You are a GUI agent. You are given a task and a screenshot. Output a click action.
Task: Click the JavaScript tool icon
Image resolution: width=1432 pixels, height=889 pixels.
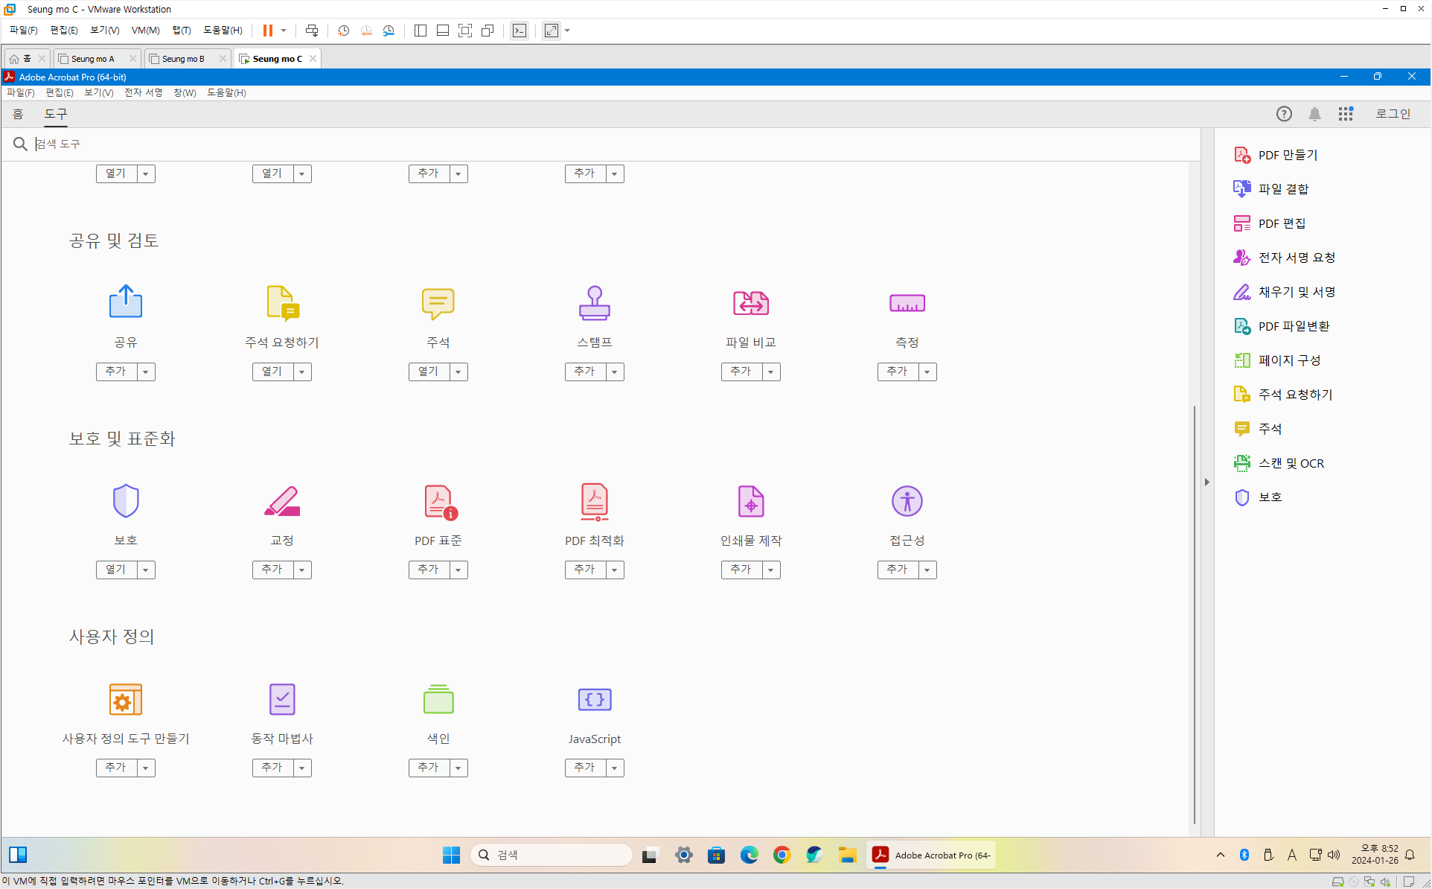click(x=594, y=699)
